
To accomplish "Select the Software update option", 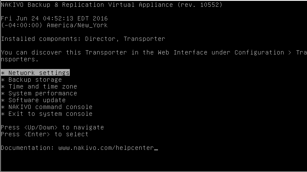I will (37, 100).
